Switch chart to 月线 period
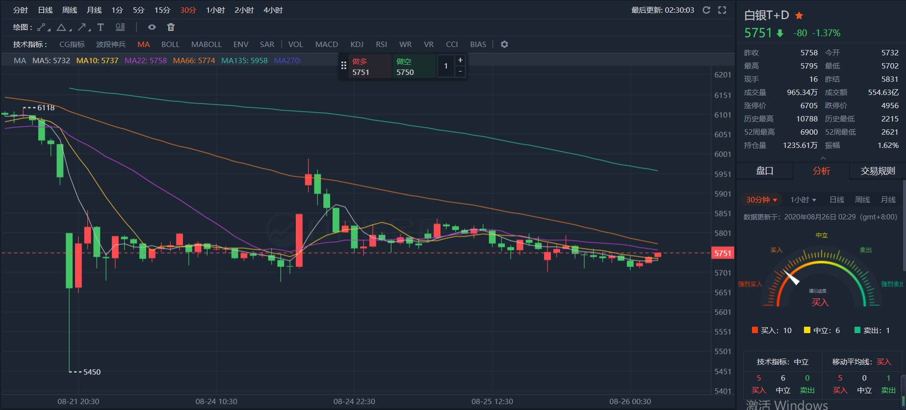Image resolution: width=906 pixels, height=410 pixels. 94,10
